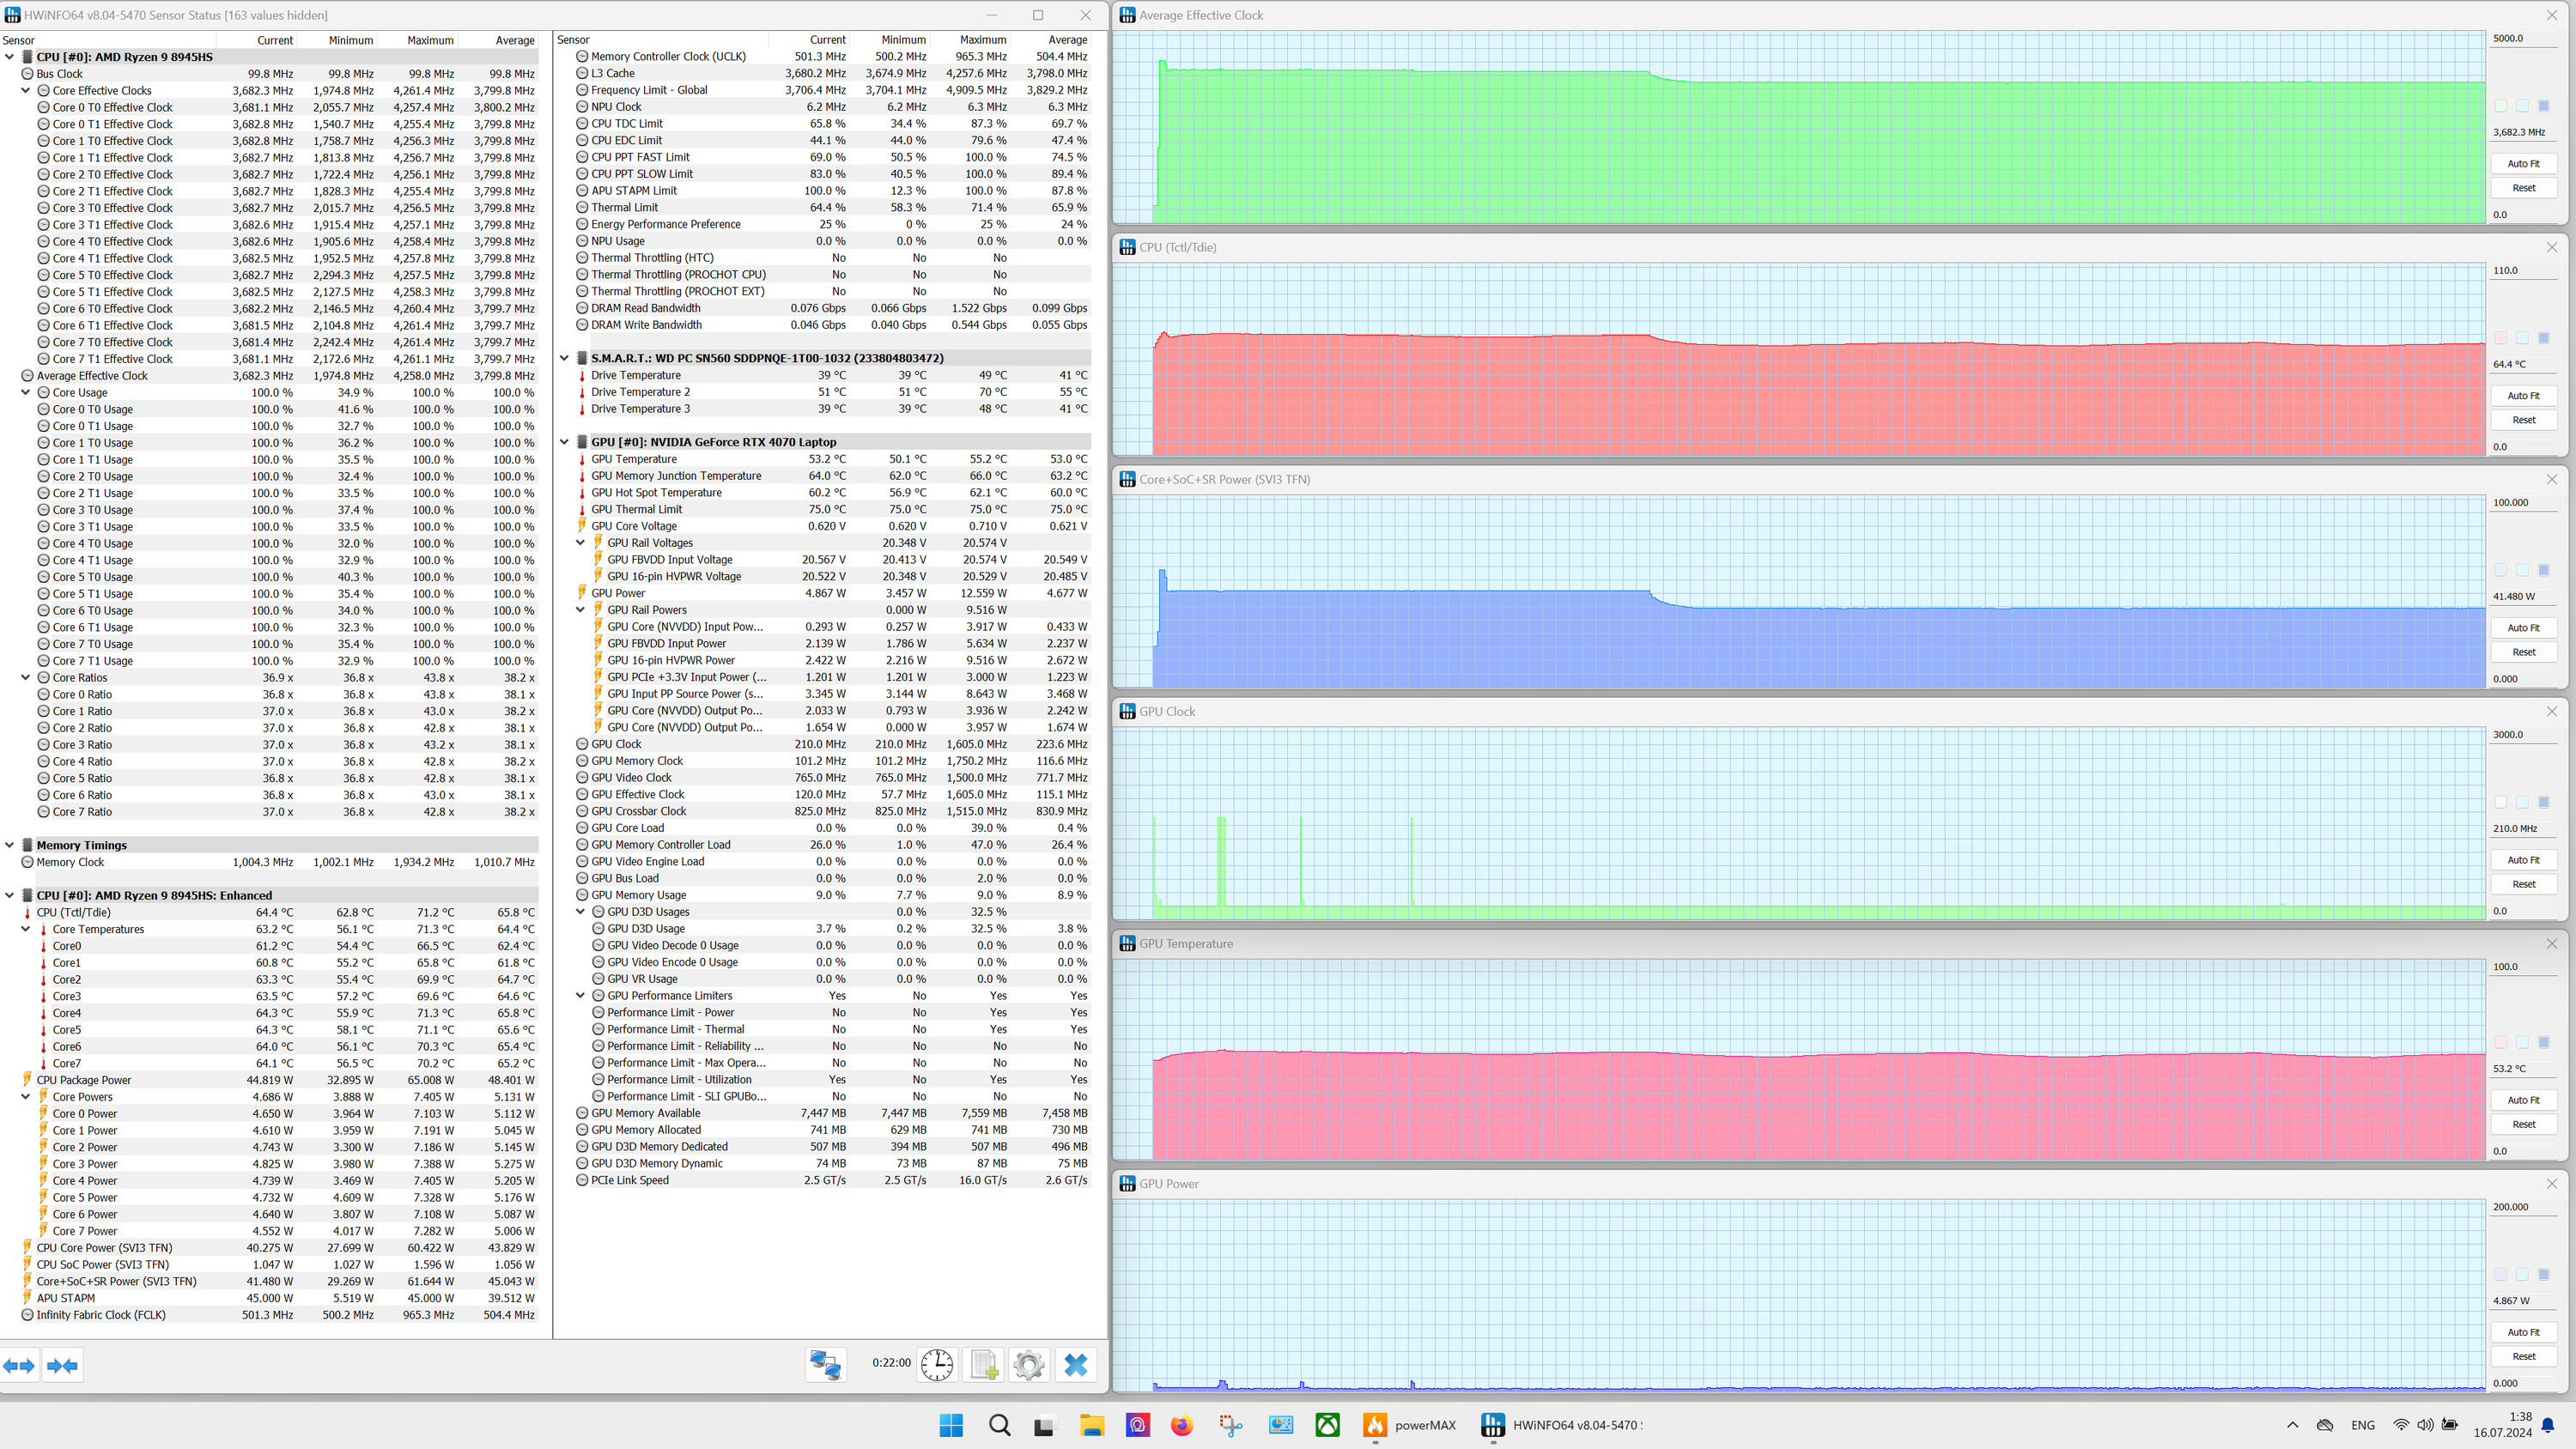Click the Bus Clock sensor icon
Viewport: 2576px width, 1449px height.
28,74
